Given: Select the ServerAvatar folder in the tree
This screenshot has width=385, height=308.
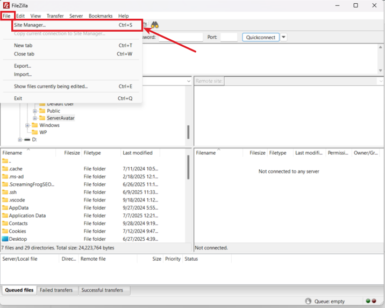Looking at the screenshot, I should 61,118.
